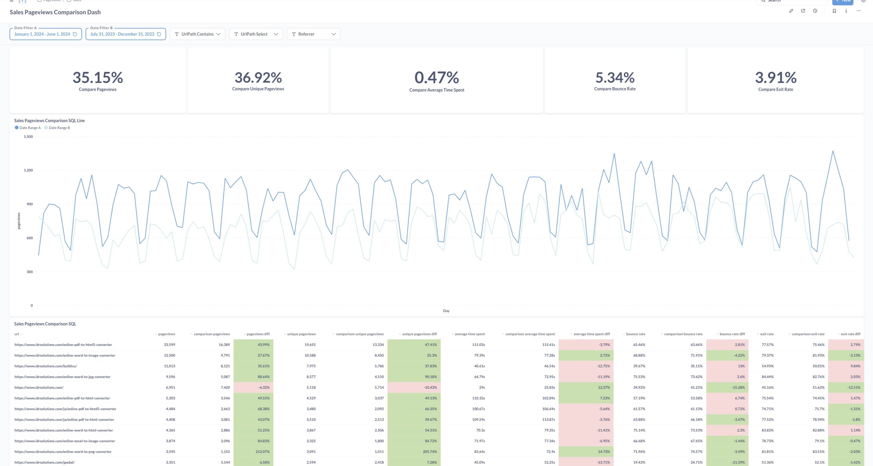This screenshot has width=873, height=466.
Task: Click the pencil icon to edit dashboard
Action: pos(791,11)
